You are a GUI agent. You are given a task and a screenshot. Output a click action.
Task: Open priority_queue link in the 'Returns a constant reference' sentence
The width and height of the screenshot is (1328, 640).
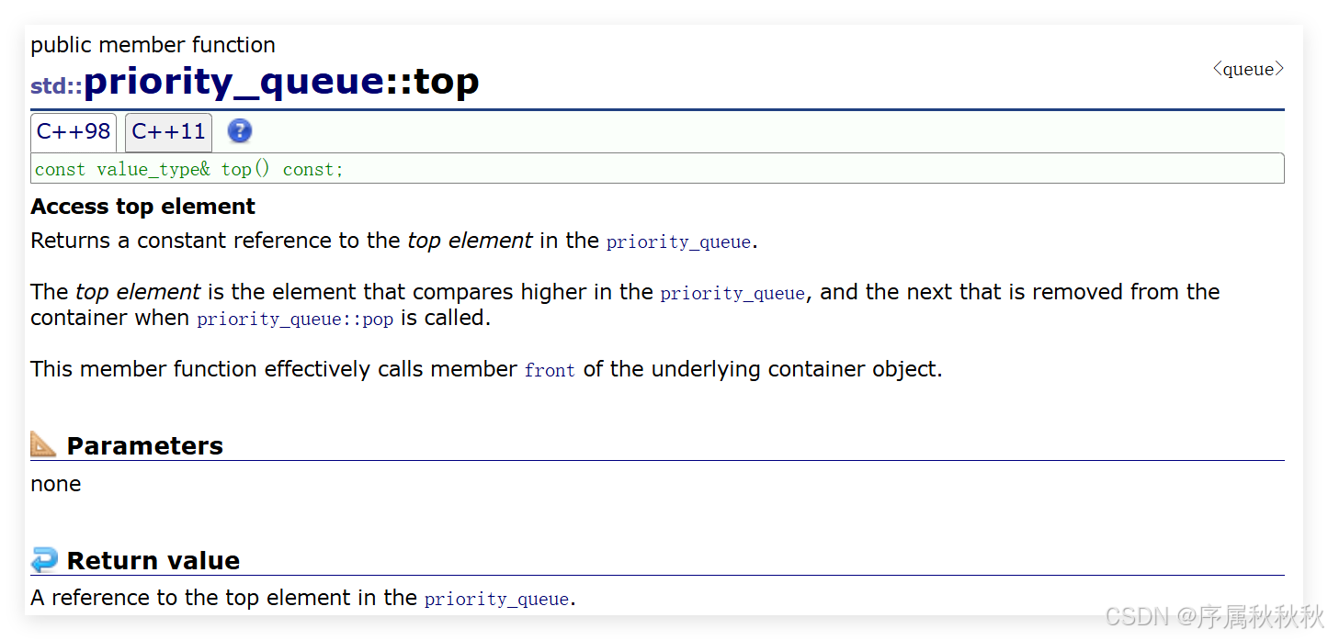(679, 242)
